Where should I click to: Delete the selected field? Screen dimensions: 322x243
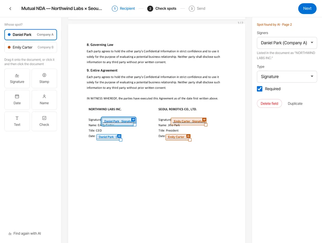click(x=269, y=103)
